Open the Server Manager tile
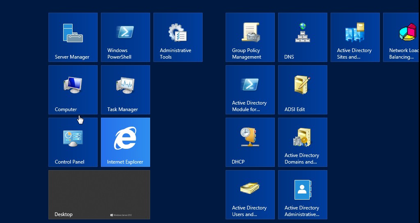Image resolution: width=420 pixels, height=223 pixels. (x=73, y=37)
